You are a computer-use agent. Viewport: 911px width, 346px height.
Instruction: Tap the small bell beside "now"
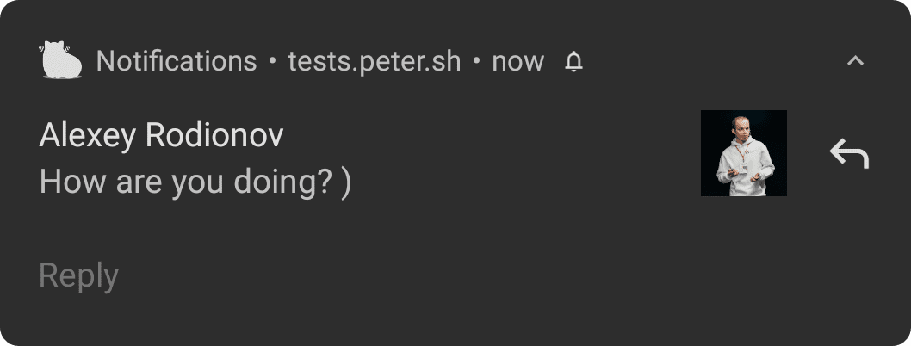[573, 62]
